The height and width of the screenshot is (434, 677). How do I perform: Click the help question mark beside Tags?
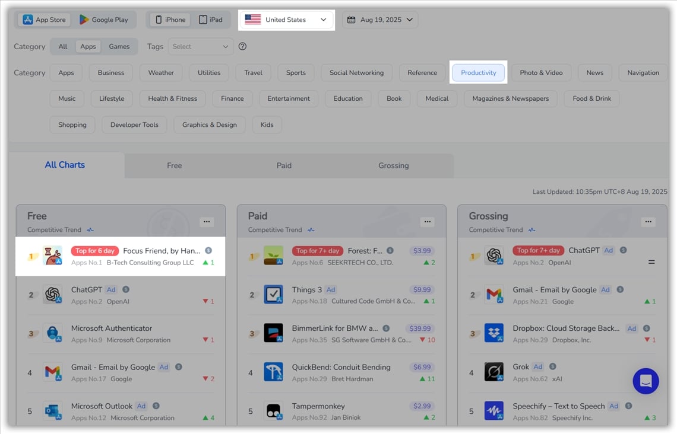coord(242,46)
